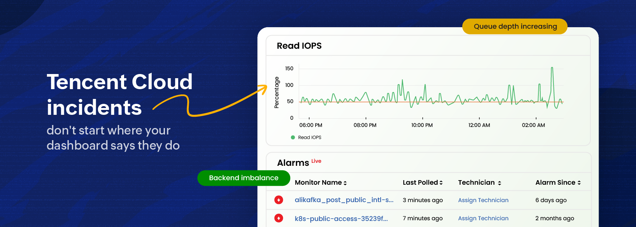636x227 pixels.
Task: Click the Read IOPS legend label
Action: [x=309, y=137]
